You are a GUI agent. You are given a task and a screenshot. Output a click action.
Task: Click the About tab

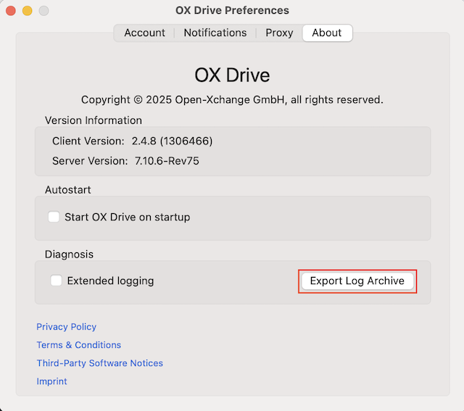point(327,33)
